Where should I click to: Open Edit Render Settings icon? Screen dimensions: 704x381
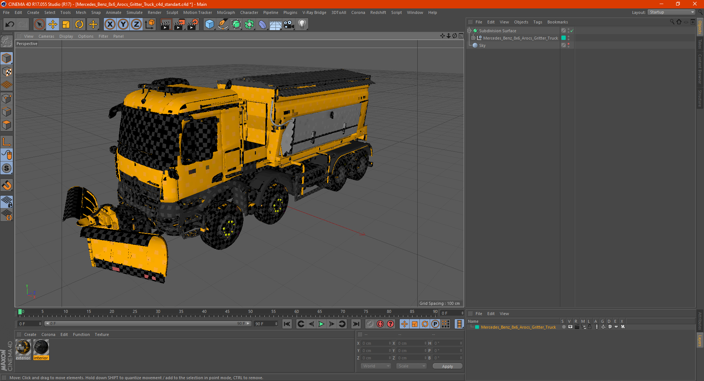(x=193, y=25)
